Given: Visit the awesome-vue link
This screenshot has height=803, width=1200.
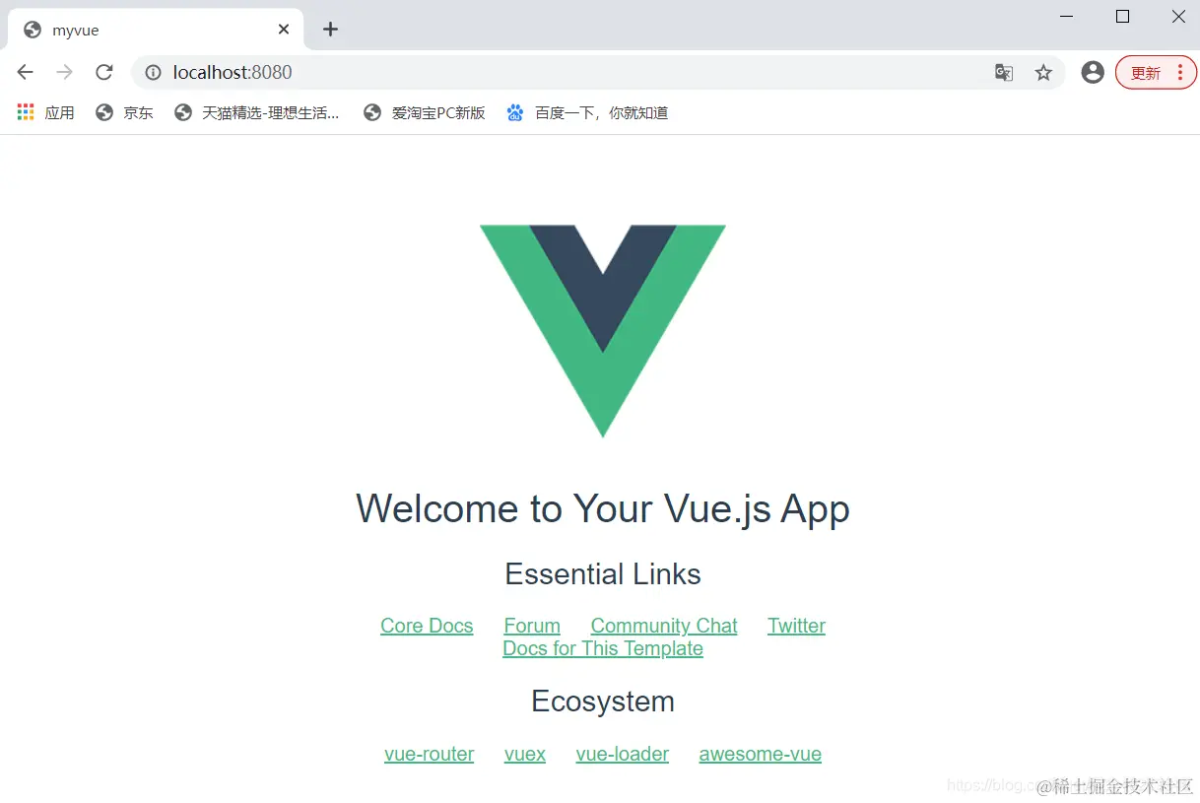Looking at the screenshot, I should point(760,754).
